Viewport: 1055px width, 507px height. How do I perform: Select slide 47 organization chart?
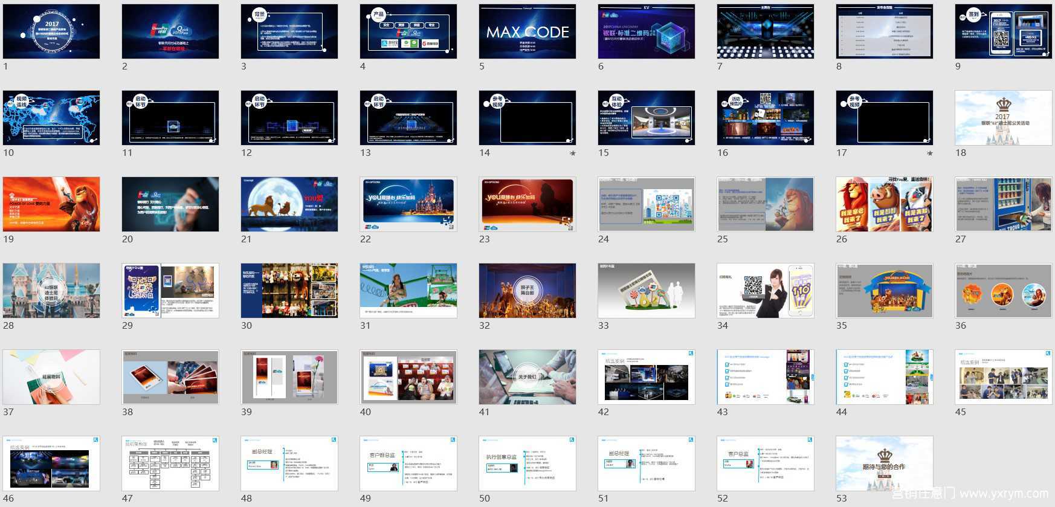tap(170, 463)
